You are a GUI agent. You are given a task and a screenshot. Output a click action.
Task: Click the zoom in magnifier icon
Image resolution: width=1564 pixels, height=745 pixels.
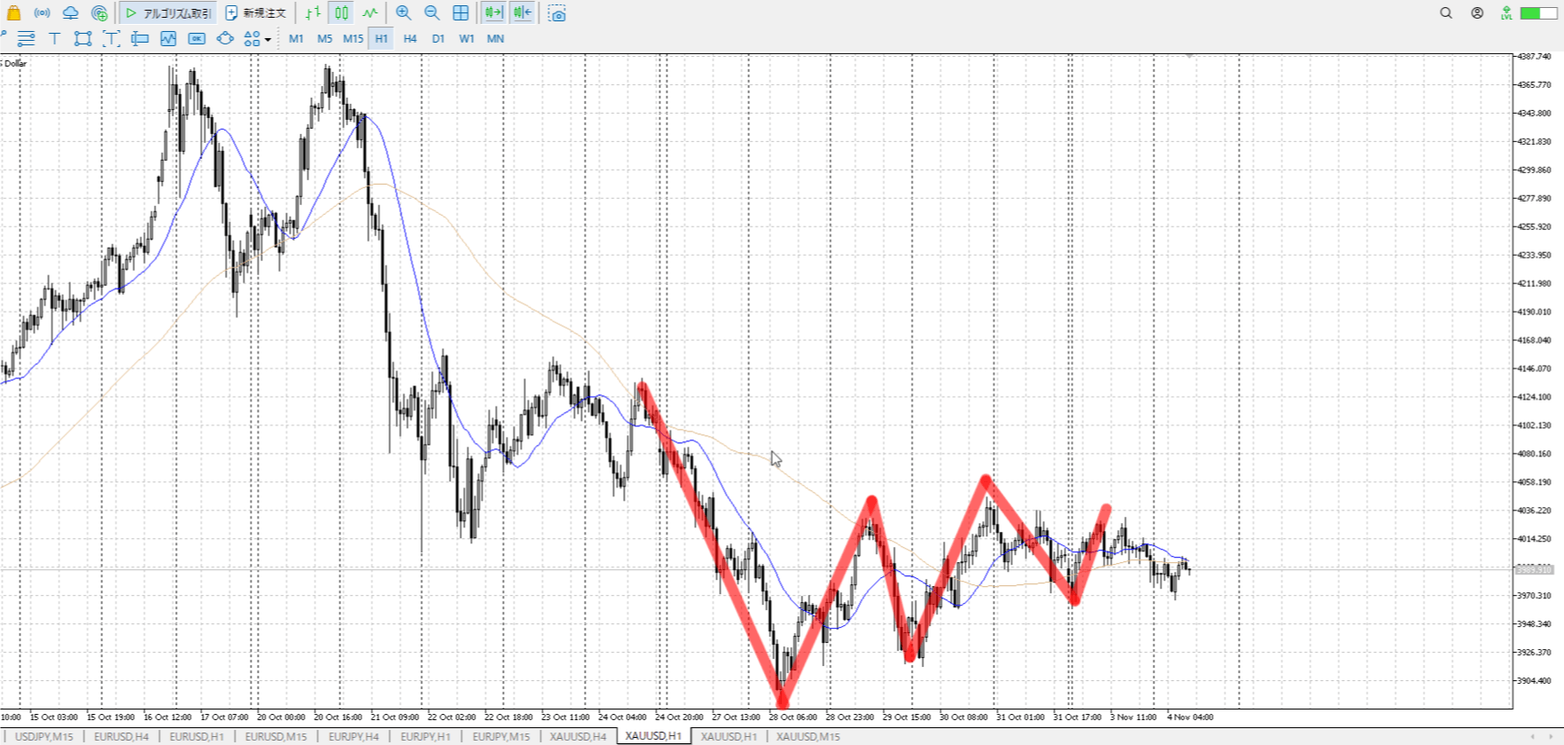click(403, 13)
